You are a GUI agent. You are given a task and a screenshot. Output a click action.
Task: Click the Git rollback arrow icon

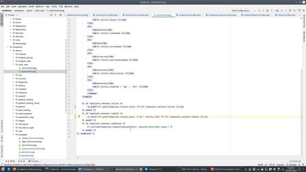tap(295, 11)
